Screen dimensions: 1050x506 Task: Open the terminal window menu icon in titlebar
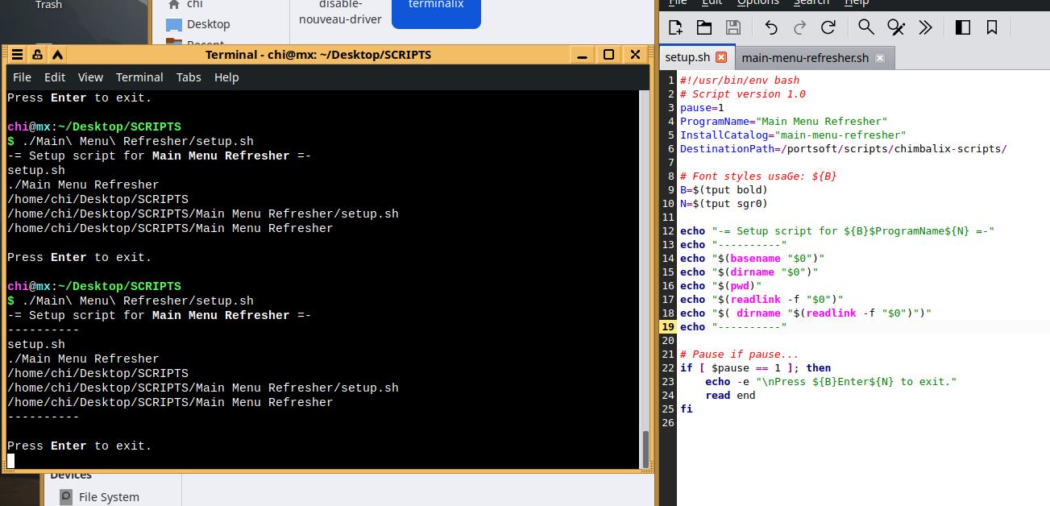(16, 55)
